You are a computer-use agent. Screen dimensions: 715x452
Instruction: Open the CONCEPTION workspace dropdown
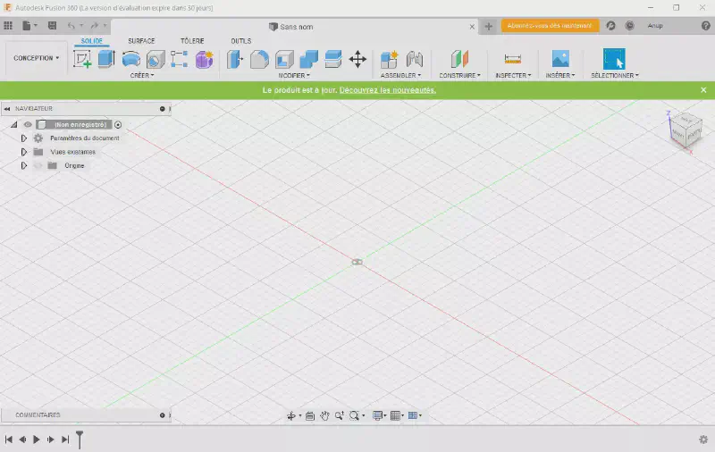(x=36, y=58)
